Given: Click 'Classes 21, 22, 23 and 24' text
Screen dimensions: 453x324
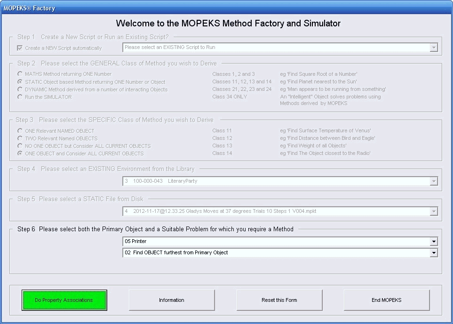Looking at the screenshot, I should pyautogui.click(x=242, y=89).
